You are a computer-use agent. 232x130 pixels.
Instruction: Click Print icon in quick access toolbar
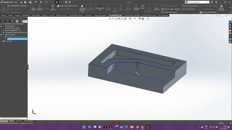click(41, 2)
